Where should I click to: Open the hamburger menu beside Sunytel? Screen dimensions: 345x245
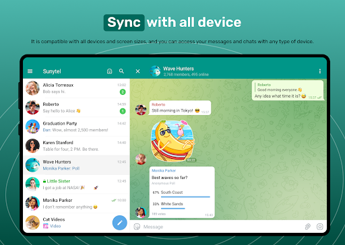click(30, 71)
